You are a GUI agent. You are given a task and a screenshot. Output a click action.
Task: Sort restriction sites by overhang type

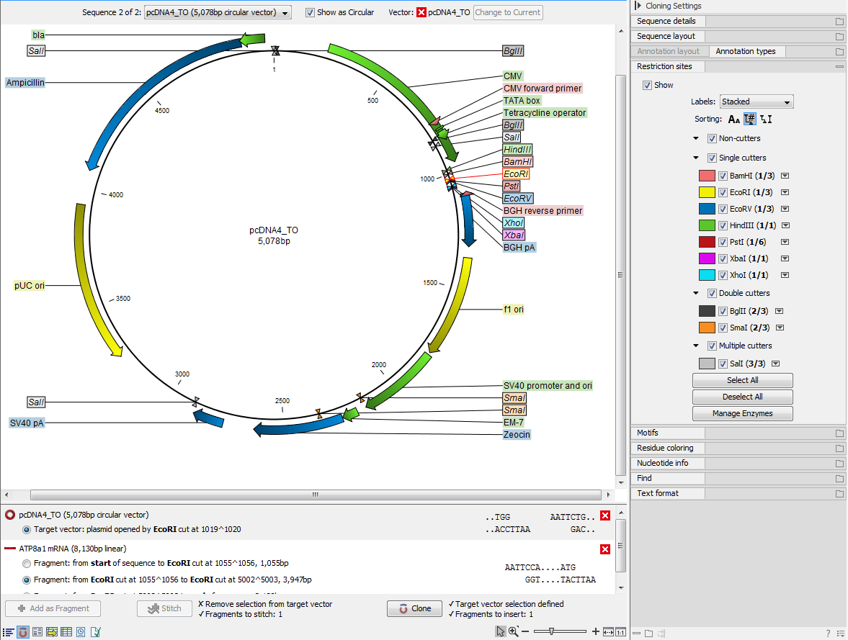(767, 120)
